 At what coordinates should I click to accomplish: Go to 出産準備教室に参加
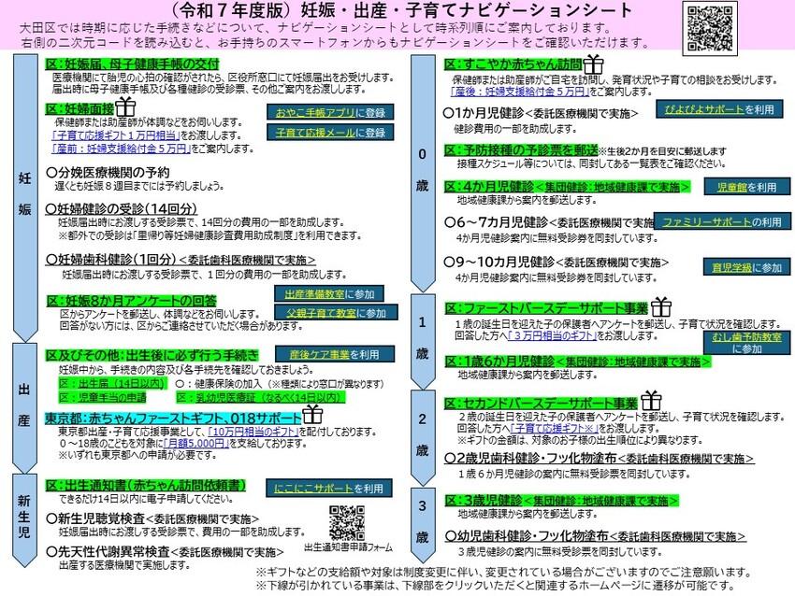click(322, 293)
